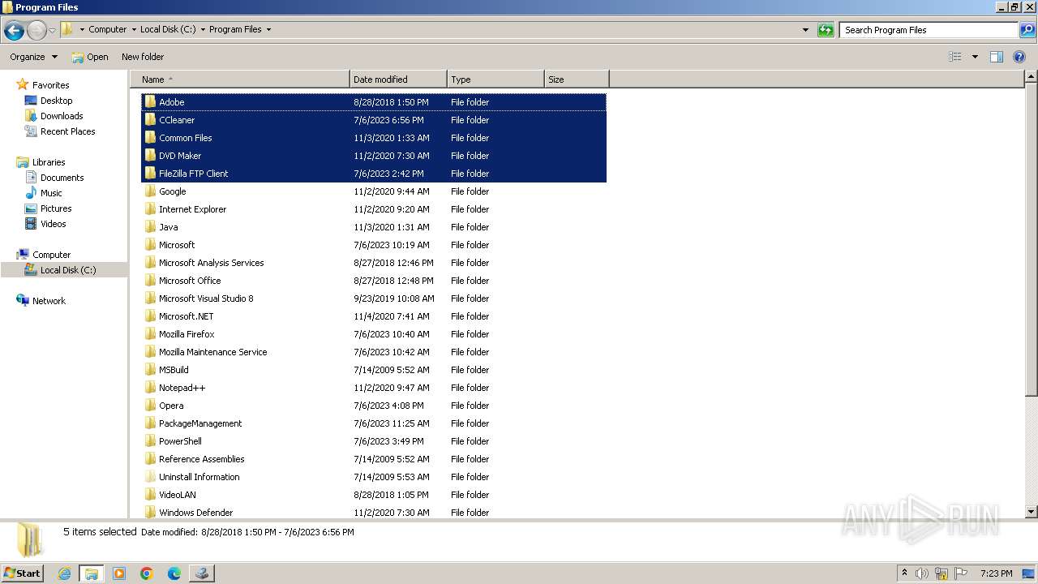The height and width of the screenshot is (584, 1038).
Task: Create a New folder
Action: click(143, 57)
